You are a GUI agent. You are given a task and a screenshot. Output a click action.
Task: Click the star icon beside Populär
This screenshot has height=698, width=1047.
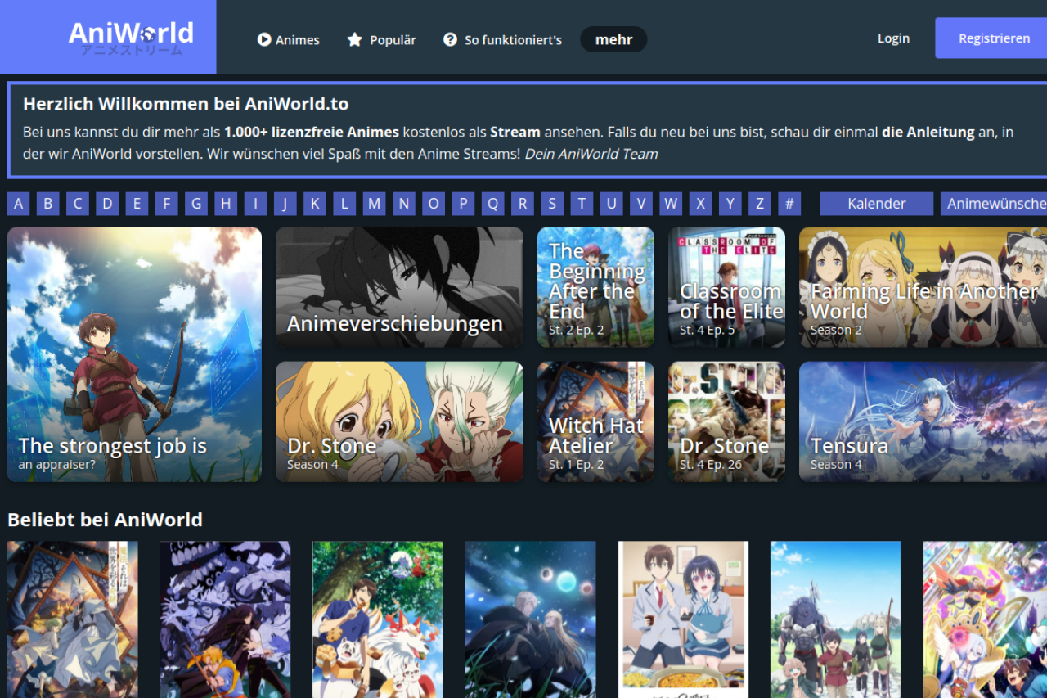354,39
